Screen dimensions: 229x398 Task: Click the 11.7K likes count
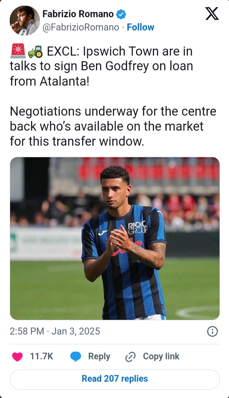click(42, 356)
